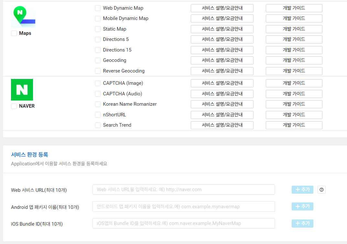This screenshot has width=347, height=244.
Task: Open 개발 가이드 for Search Trend
Action: click(294, 125)
